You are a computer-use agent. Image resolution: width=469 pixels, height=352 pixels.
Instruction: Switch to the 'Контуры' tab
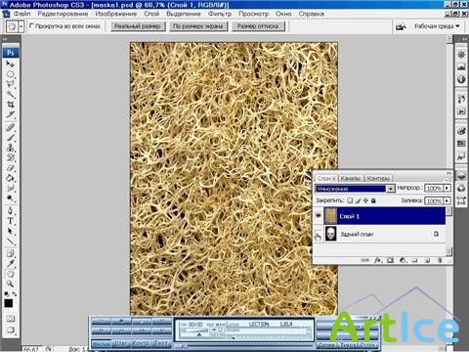coord(378,178)
